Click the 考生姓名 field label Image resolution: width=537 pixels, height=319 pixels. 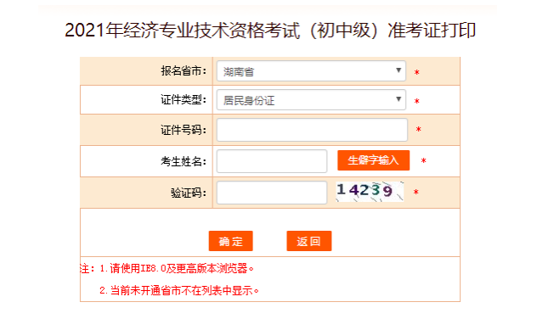[184, 161]
